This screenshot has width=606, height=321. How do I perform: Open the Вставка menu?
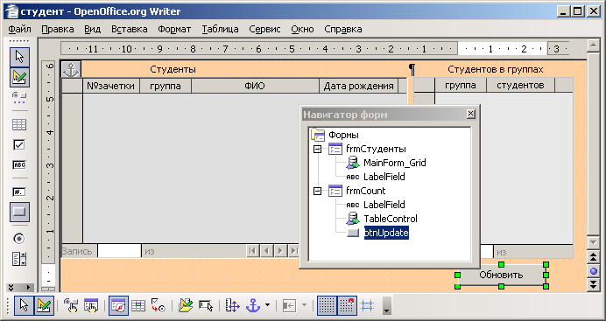click(x=129, y=30)
